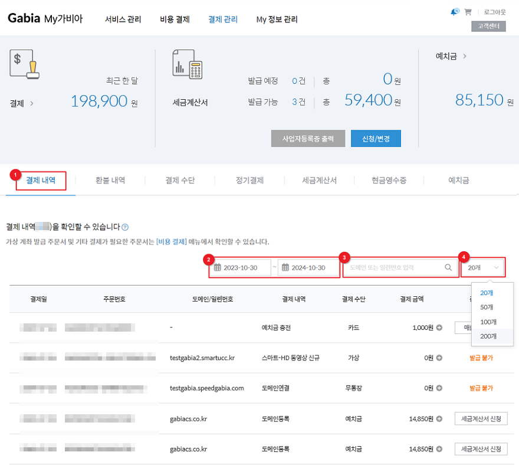The width and height of the screenshot is (519, 465).
Task: Click 세금계산서 신청 in first gabiacs.co.kr row
Action: click(x=481, y=418)
